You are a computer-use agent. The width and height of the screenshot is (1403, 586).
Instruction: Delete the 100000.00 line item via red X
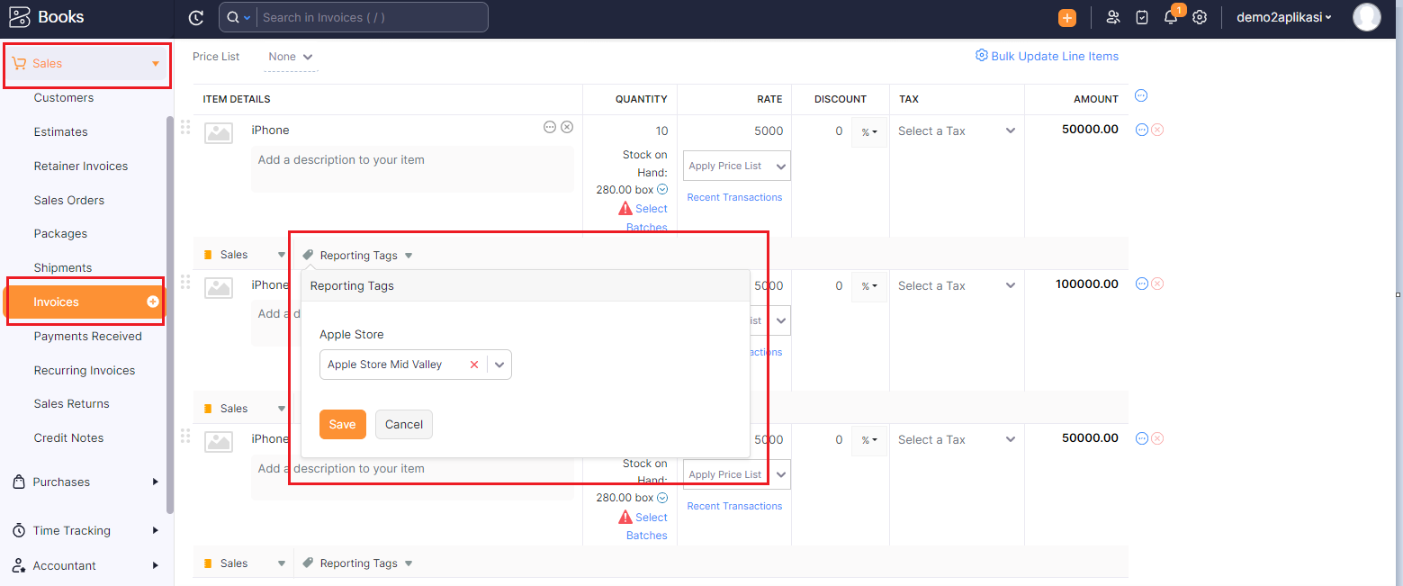point(1157,284)
